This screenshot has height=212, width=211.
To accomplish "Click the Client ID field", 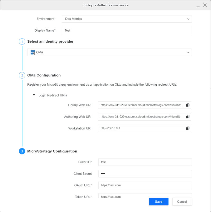I will click(145, 162).
